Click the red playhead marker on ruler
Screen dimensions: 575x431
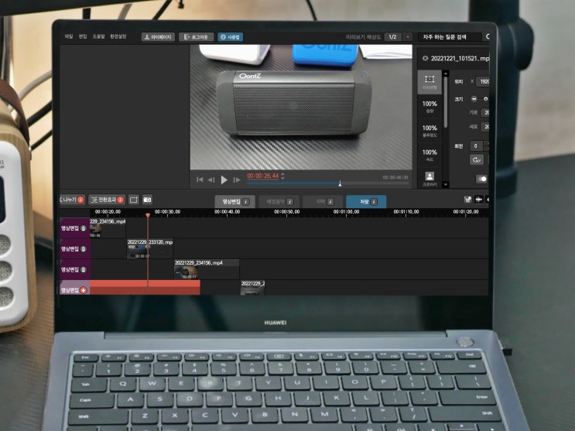(148, 215)
